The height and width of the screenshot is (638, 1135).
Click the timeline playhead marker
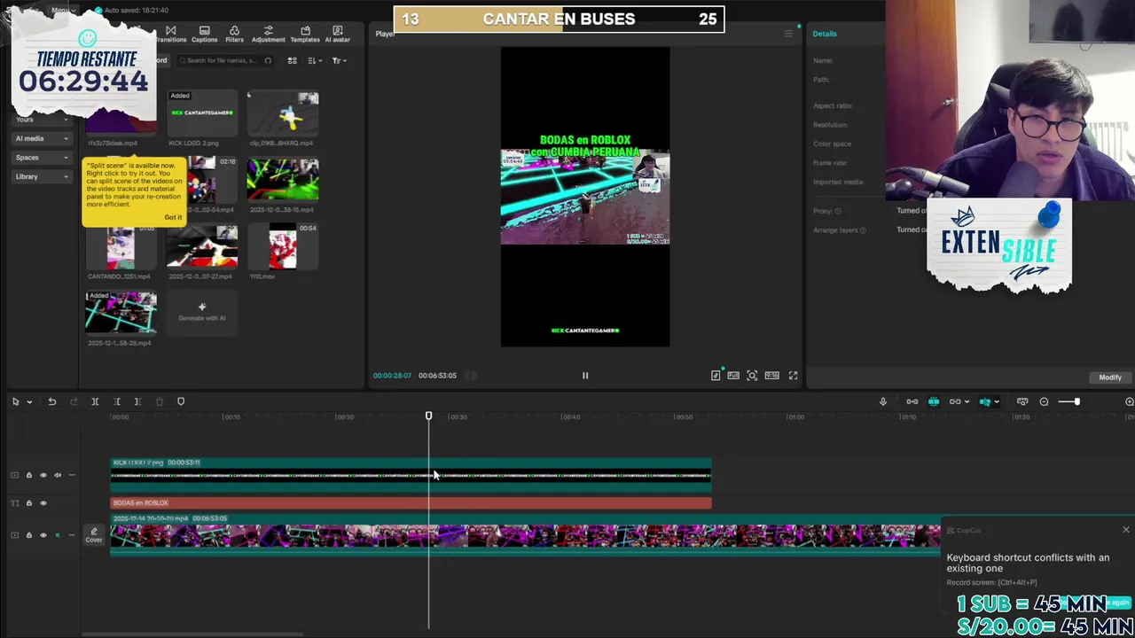428,416
